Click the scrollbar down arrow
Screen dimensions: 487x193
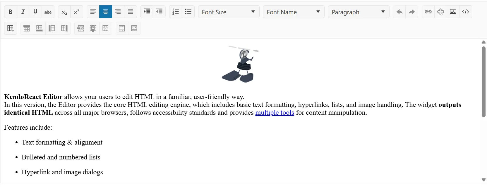(x=483, y=180)
